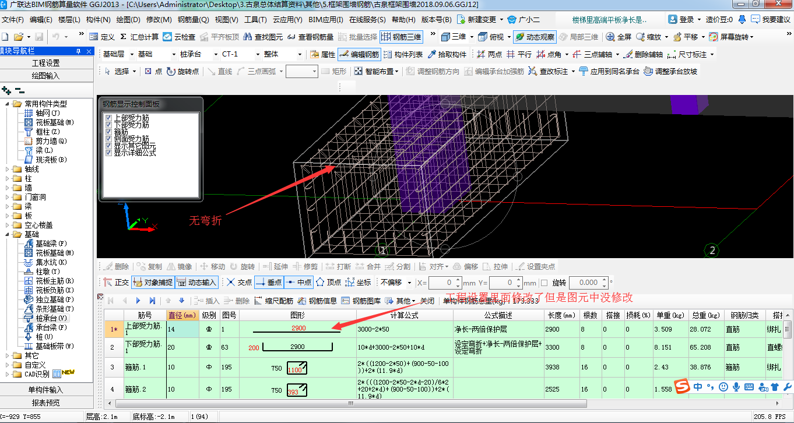
Task: Open 钢筋量(Q) menu
Action: [194, 19]
